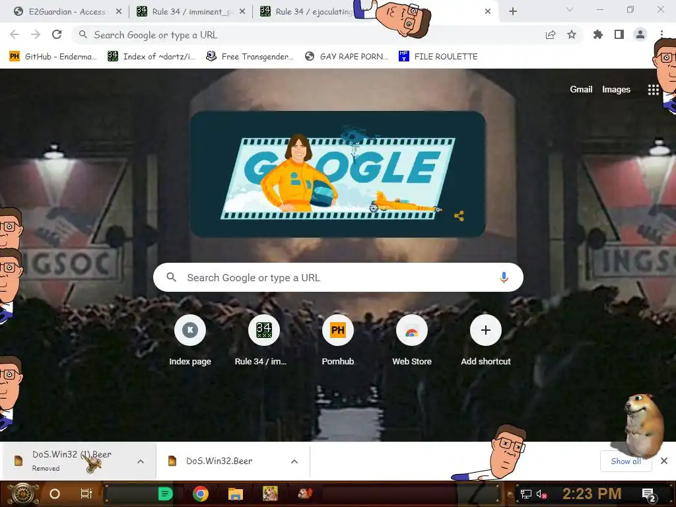The width and height of the screenshot is (676, 507).
Task: Click the 2:23 PM taskbar clock
Action: (x=591, y=494)
